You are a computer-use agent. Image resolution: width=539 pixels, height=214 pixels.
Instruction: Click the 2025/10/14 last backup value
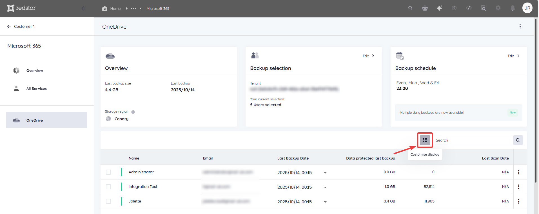pyautogui.click(x=183, y=90)
